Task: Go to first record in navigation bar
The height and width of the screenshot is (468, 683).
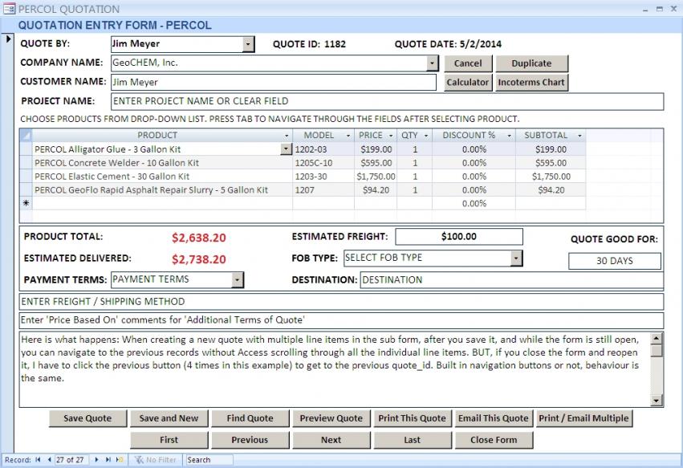Action: (x=38, y=460)
